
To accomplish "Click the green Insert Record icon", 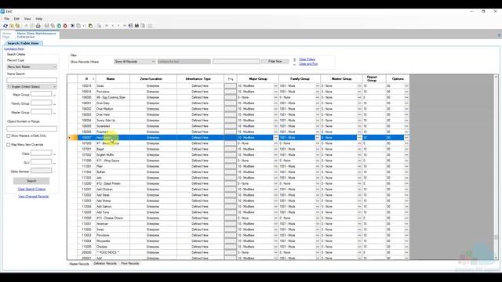I will (x=59, y=26).
